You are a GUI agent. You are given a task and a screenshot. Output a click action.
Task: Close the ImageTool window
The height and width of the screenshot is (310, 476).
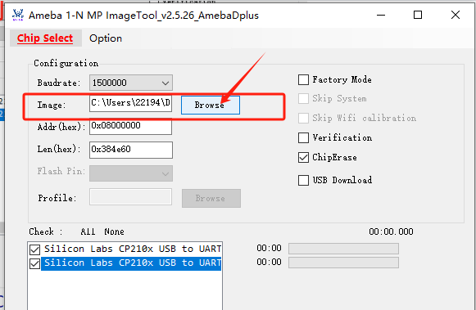click(x=456, y=15)
